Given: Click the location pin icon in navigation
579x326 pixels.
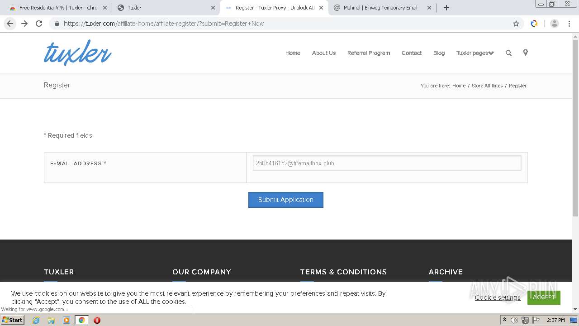Looking at the screenshot, I should 525,53.
